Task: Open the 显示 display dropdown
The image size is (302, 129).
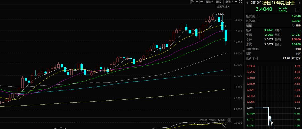Action: (x=229, y=2)
